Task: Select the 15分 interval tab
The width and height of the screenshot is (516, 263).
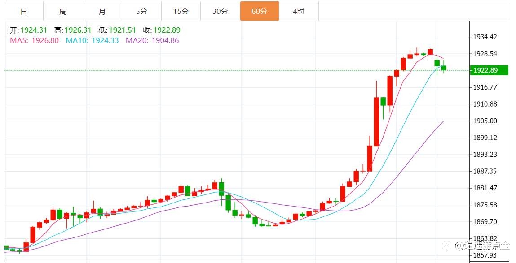Action: (181, 11)
